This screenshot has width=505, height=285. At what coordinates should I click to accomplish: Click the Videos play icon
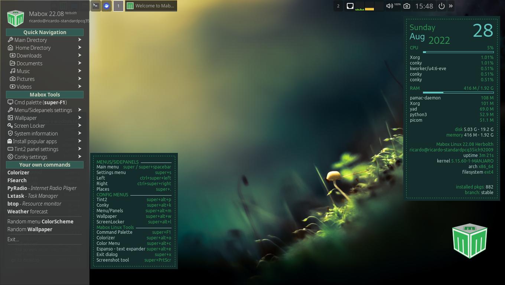click(12, 86)
